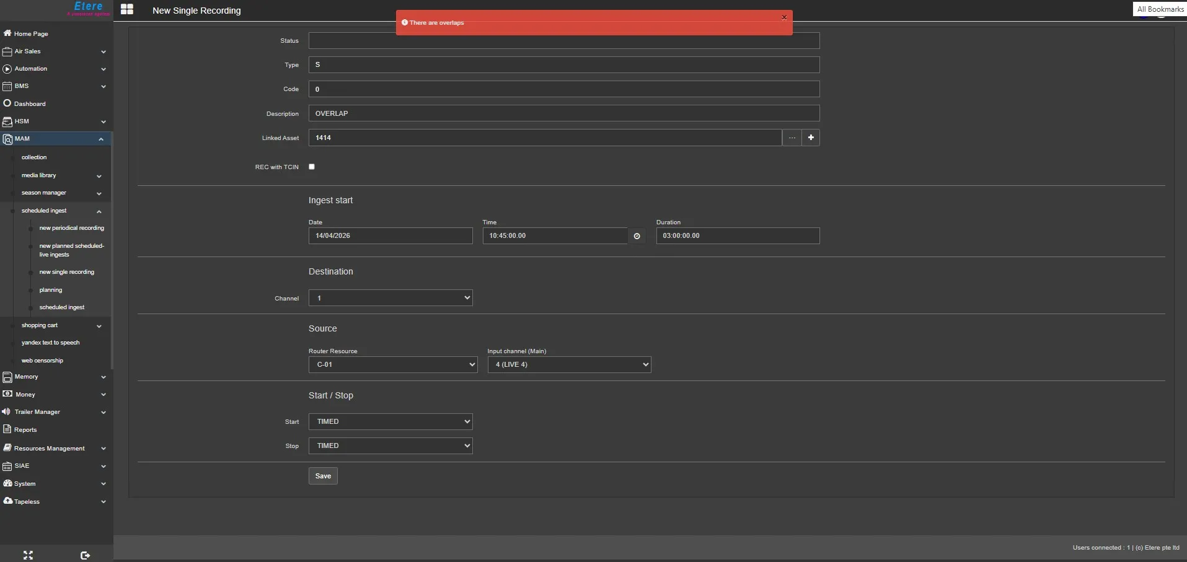The width and height of the screenshot is (1187, 562).
Task: Open the Stop mode dropdown
Action: point(391,446)
